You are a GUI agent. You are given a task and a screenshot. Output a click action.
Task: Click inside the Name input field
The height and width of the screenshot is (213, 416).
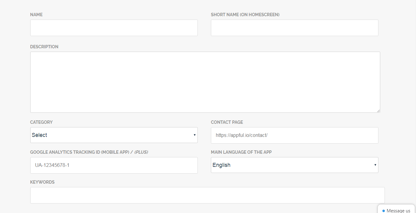pos(114,28)
